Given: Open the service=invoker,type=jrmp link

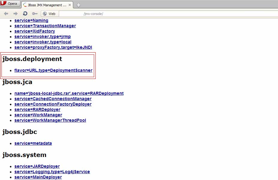Looking at the screenshot, I should pos(43,36).
